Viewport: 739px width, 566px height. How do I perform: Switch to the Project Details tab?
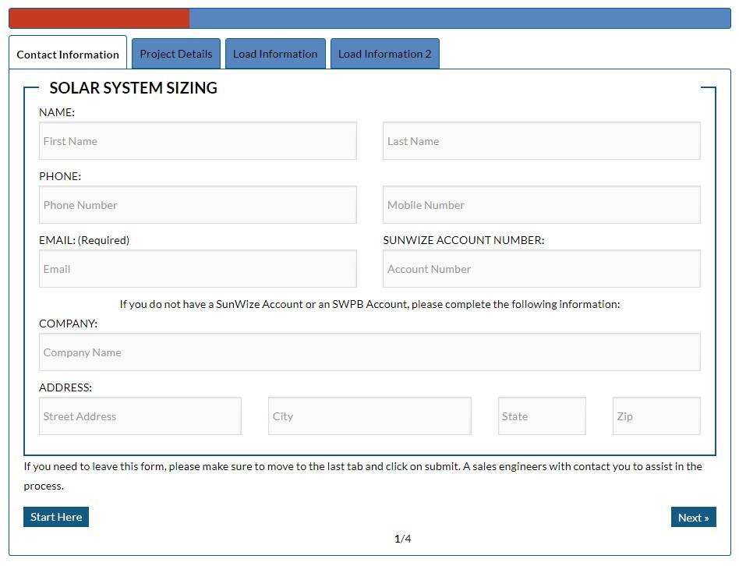[x=176, y=54]
